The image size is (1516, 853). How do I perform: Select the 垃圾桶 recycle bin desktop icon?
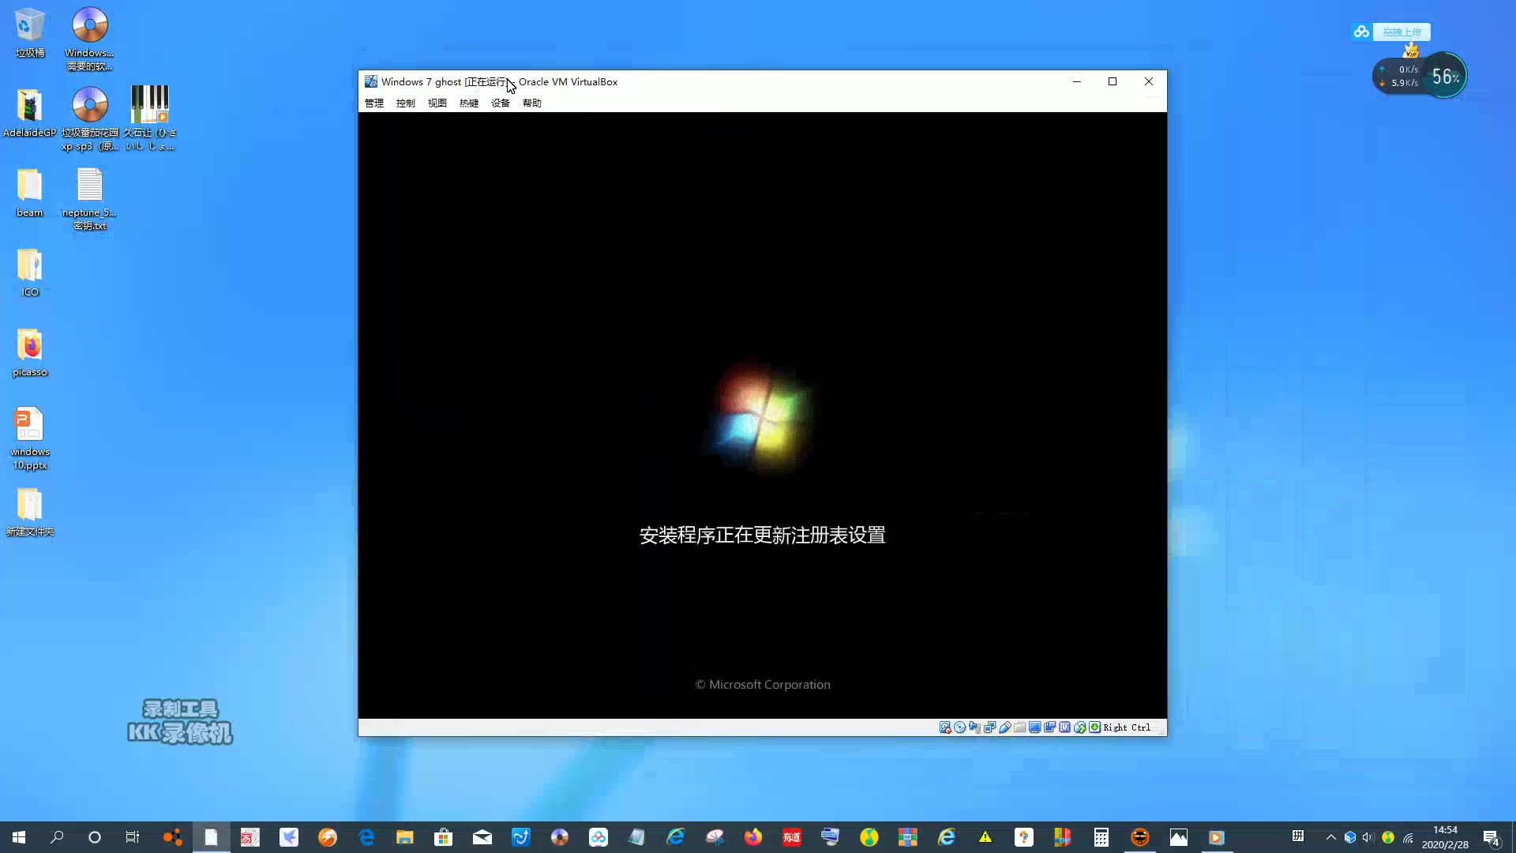(30, 32)
